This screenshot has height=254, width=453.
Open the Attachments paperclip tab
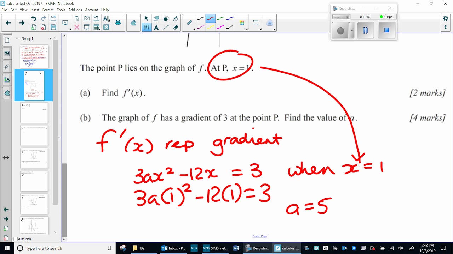coord(7,67)
